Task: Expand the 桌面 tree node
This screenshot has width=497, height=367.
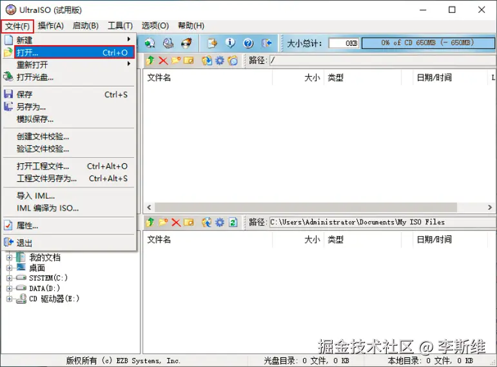Action: tap(9, 268)
